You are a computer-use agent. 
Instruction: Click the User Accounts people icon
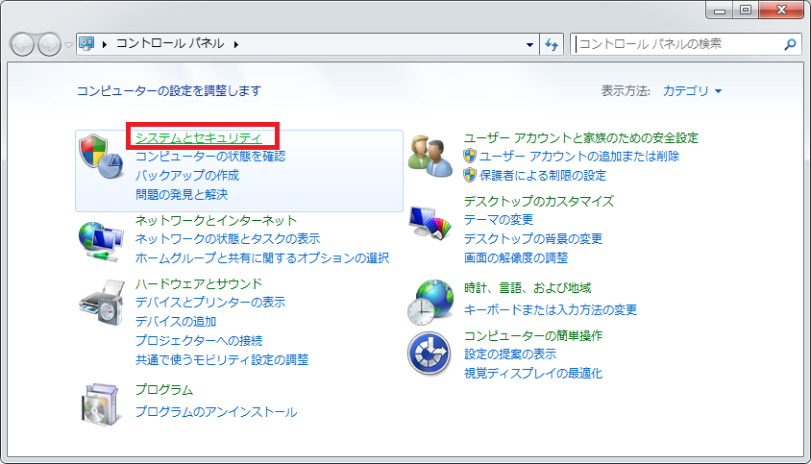pos(430,154)
